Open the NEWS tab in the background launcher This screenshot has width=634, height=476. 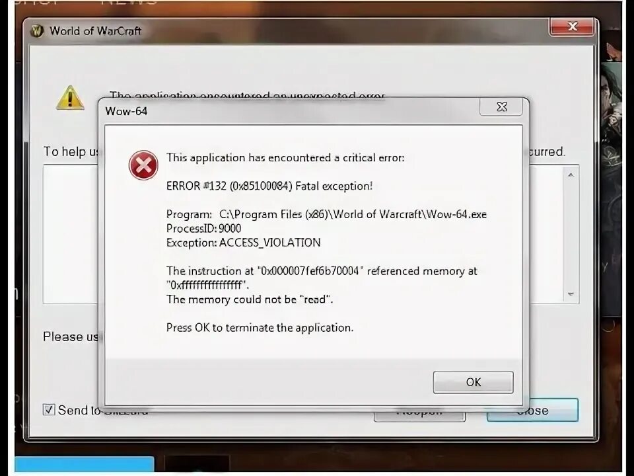[x=129, y=3]
